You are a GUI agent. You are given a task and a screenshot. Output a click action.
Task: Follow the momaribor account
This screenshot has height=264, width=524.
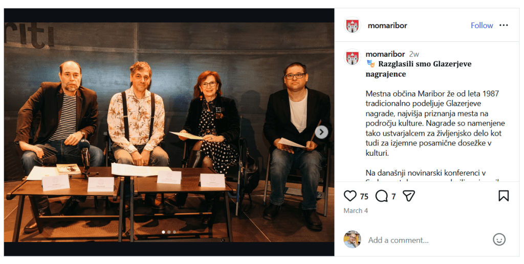tap(482, 26)
